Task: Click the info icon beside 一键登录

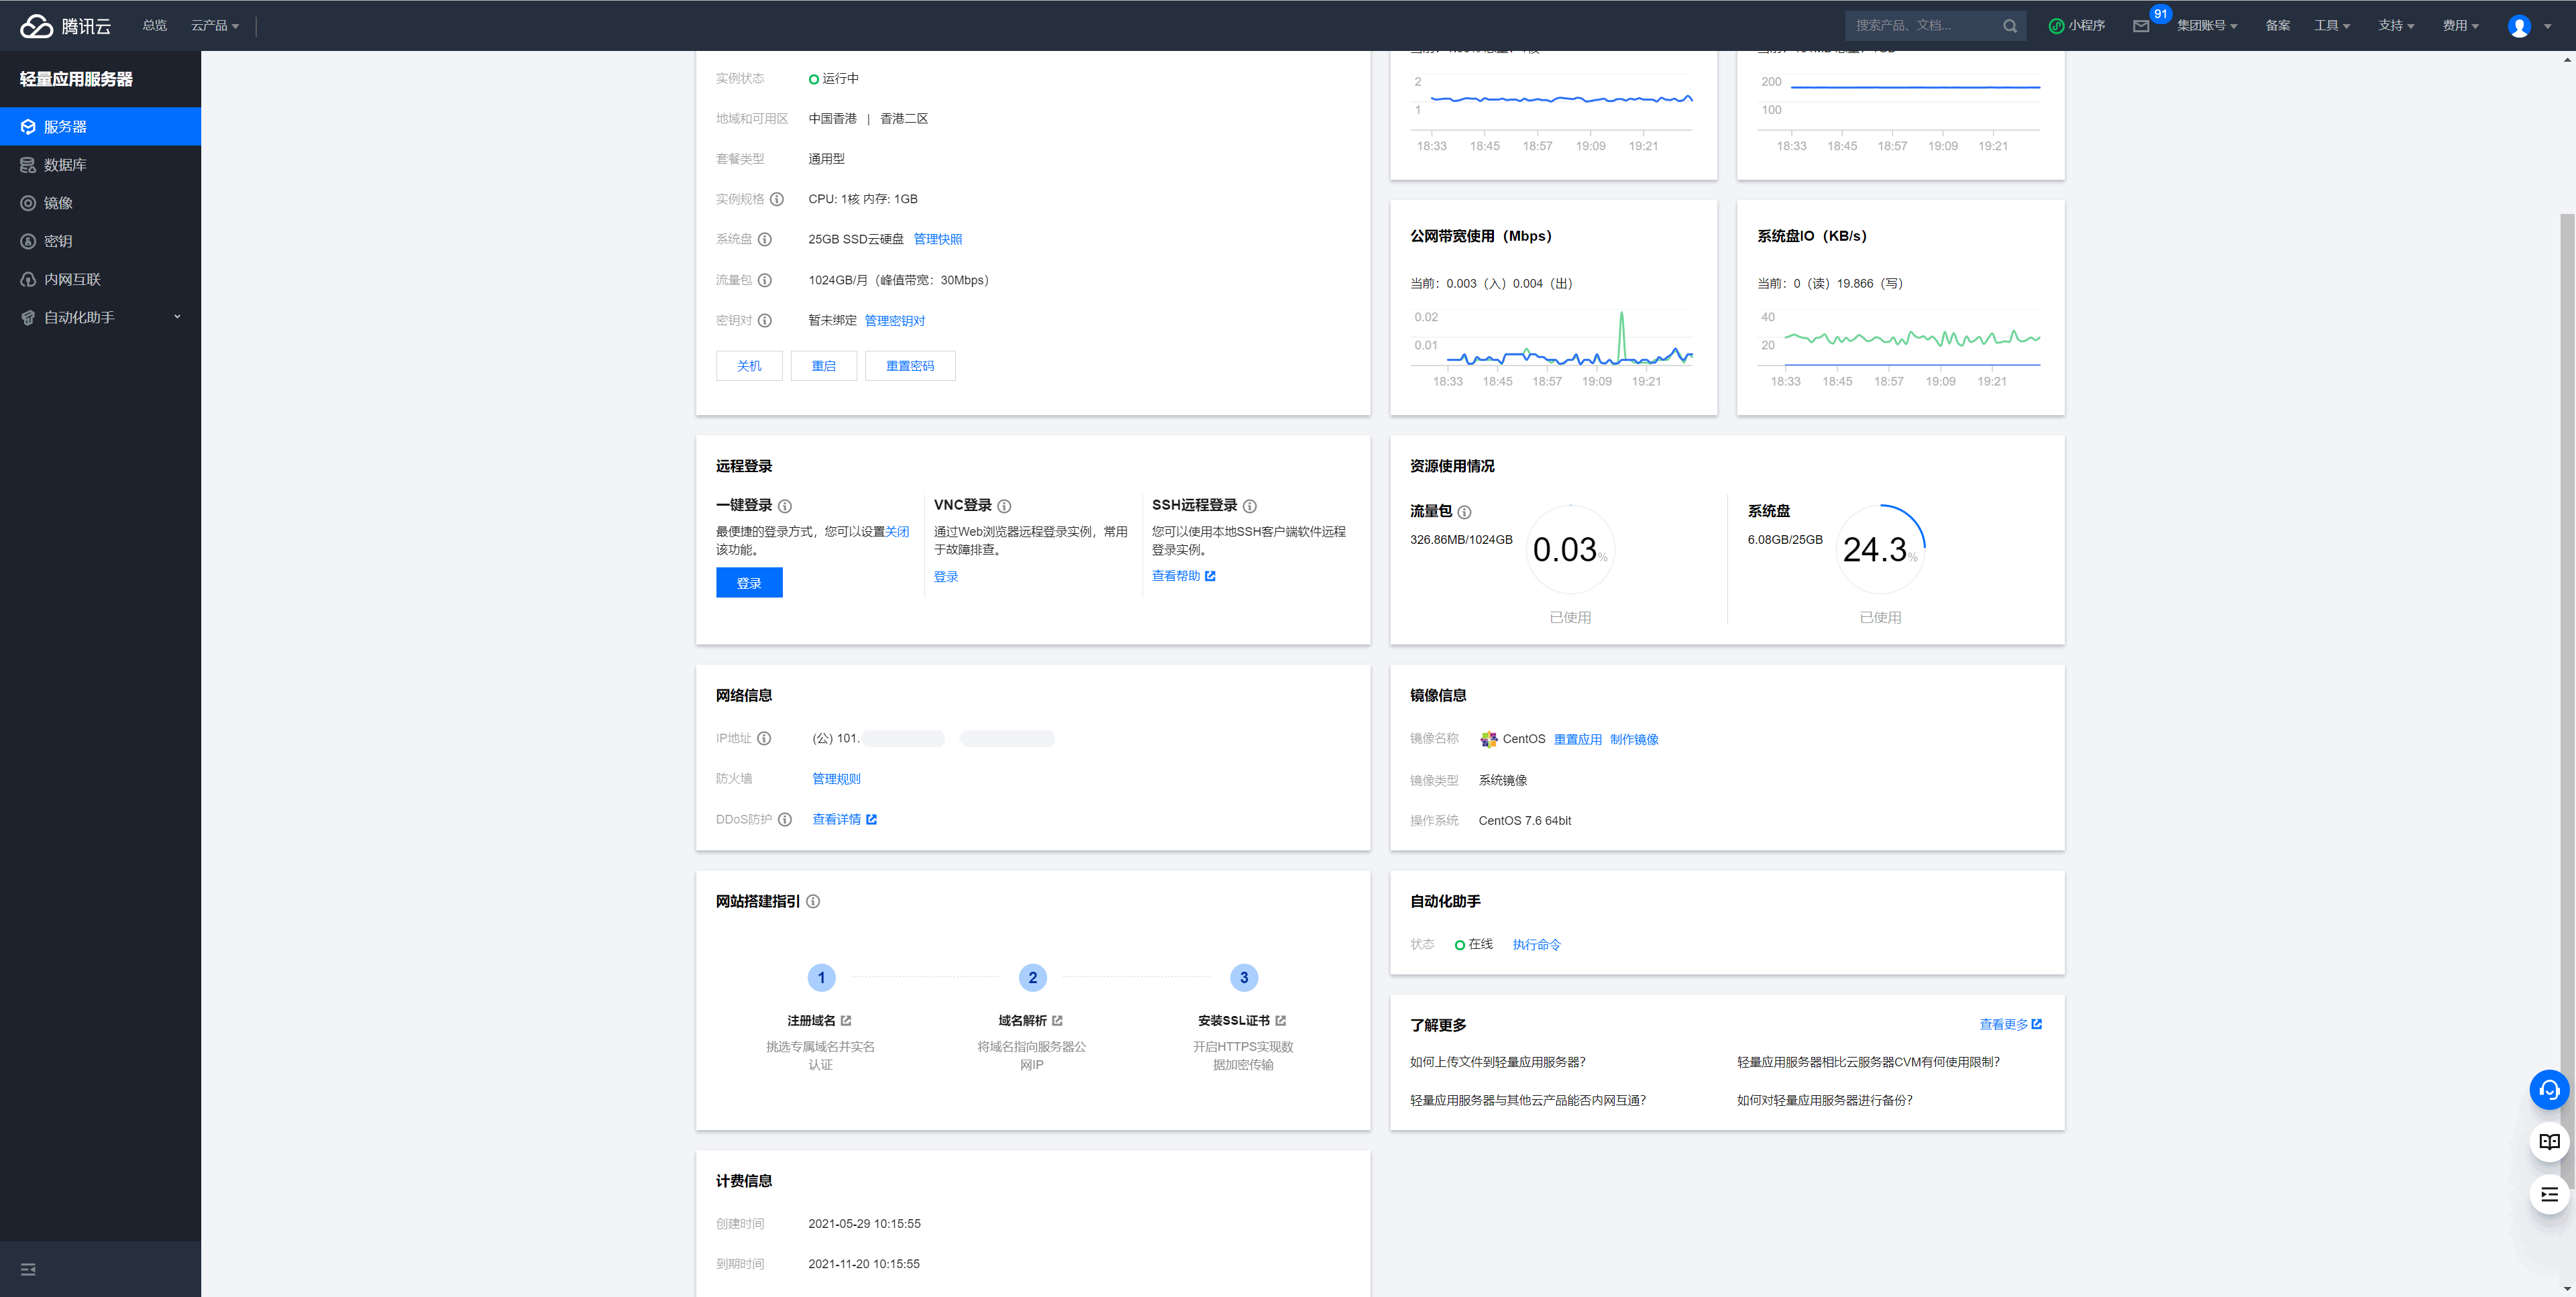Action: tap(785, 506)
